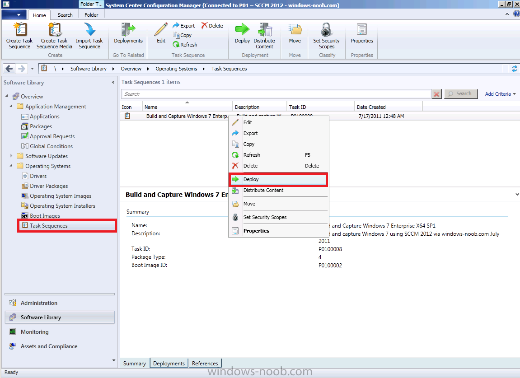Select Packages in the tree
This screenshot has height=378, width=520.
click(37, 126)
